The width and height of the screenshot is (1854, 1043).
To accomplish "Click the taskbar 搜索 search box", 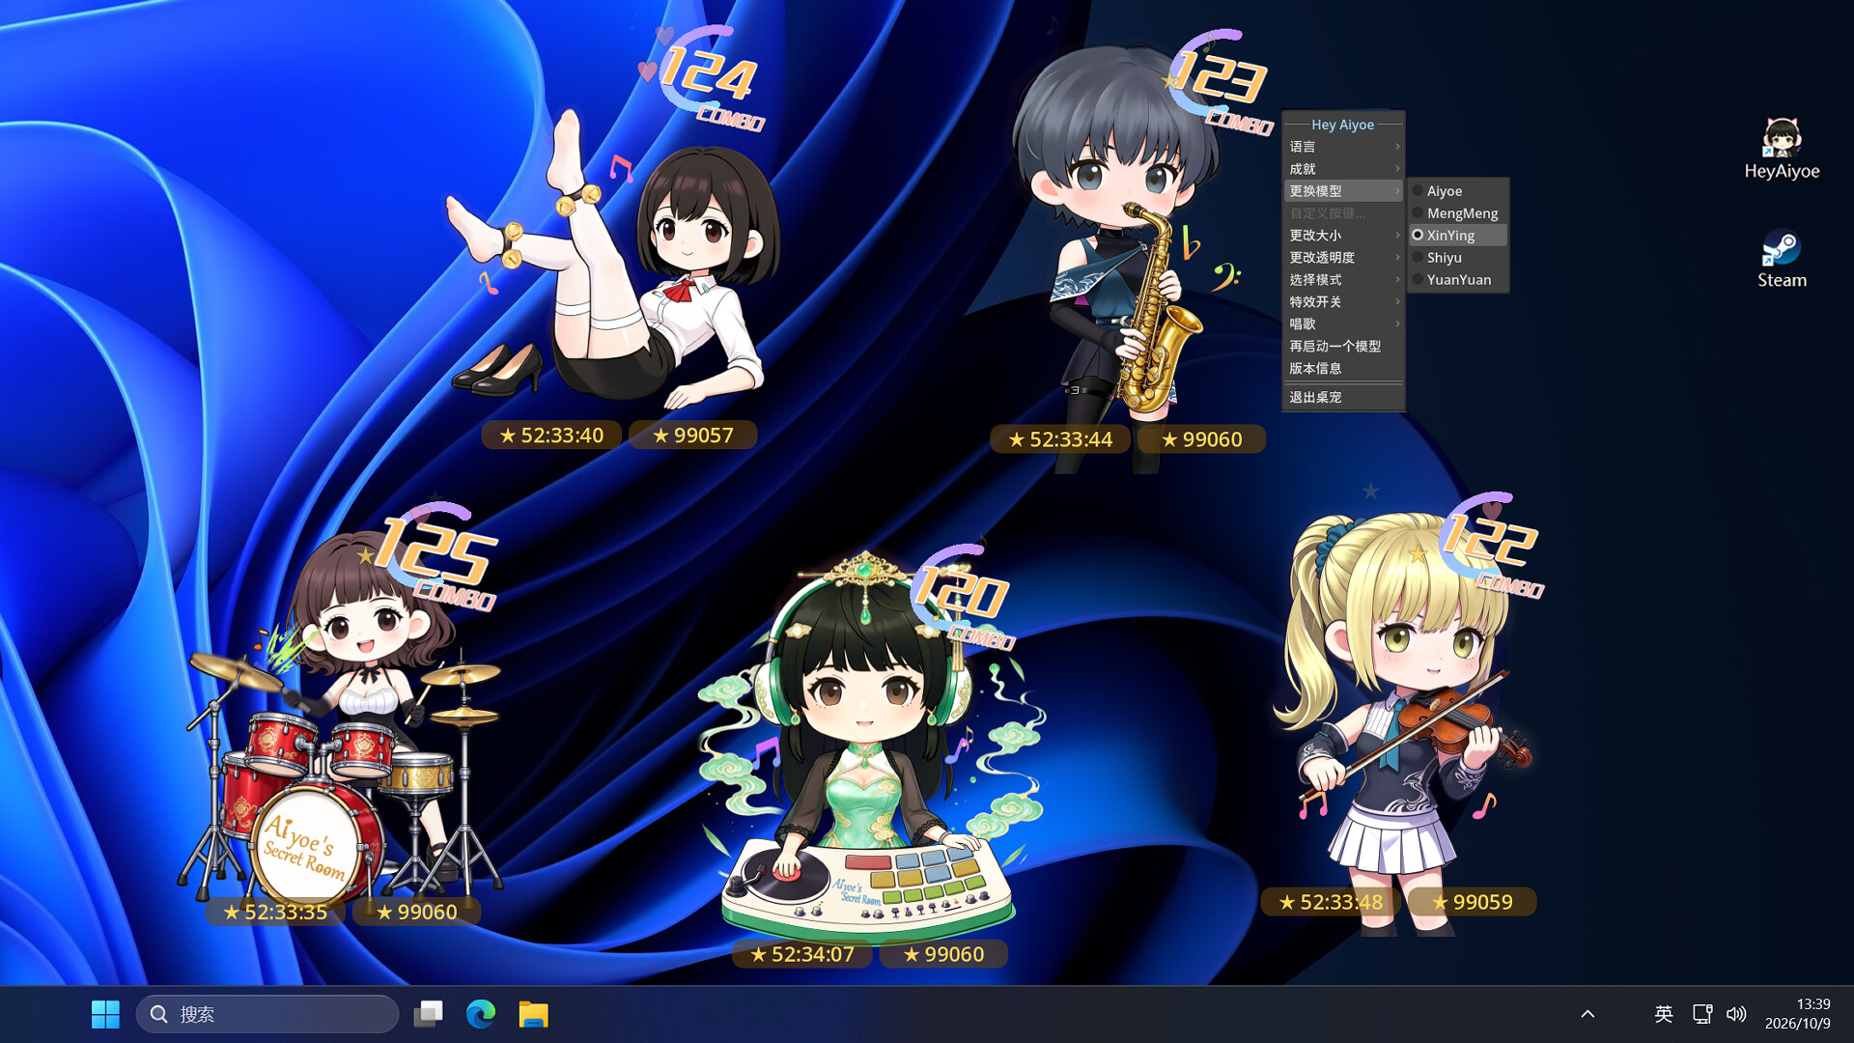I will pos(267,1014).
